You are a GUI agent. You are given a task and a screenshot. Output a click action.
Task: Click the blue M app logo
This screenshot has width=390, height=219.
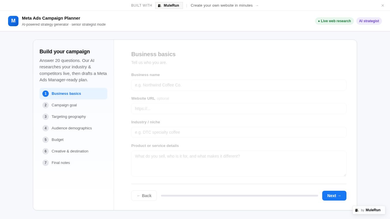13,21
